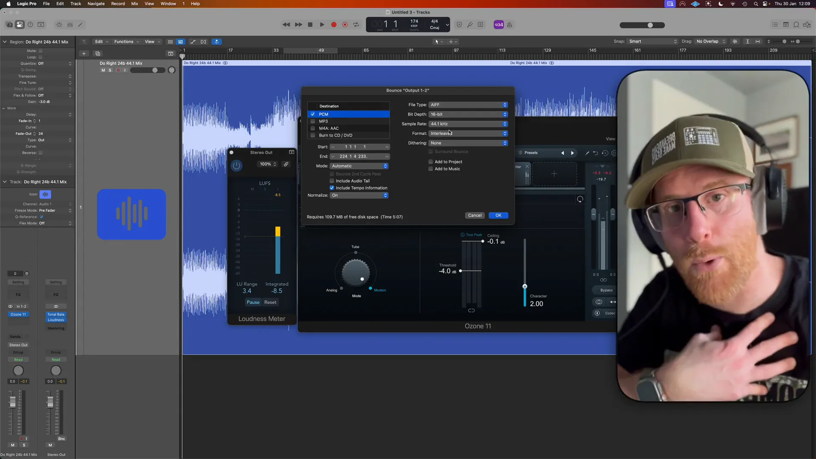Add new track plus button
Image resolution: width=816 pixels, height=459 pixels.
coord(84,54)
